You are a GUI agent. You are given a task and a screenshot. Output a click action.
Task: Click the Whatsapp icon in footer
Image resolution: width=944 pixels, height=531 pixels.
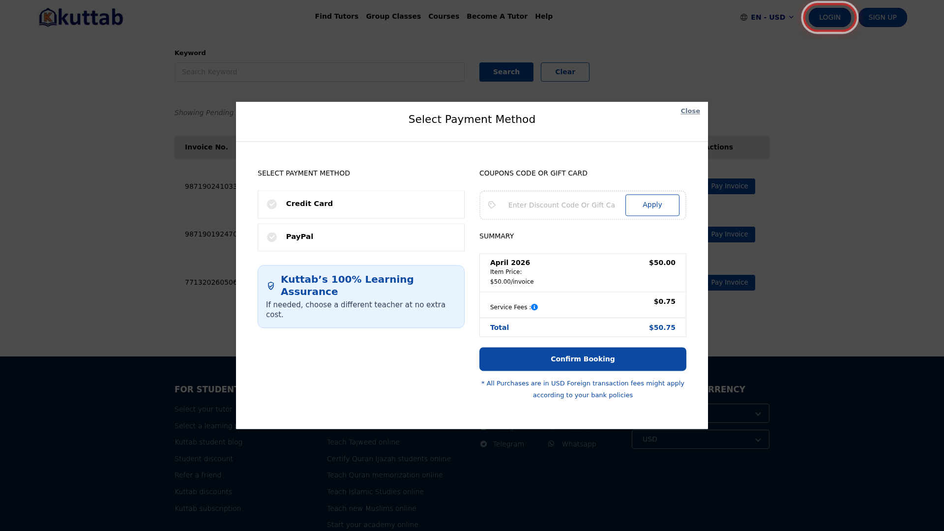(x=551, y=444)
